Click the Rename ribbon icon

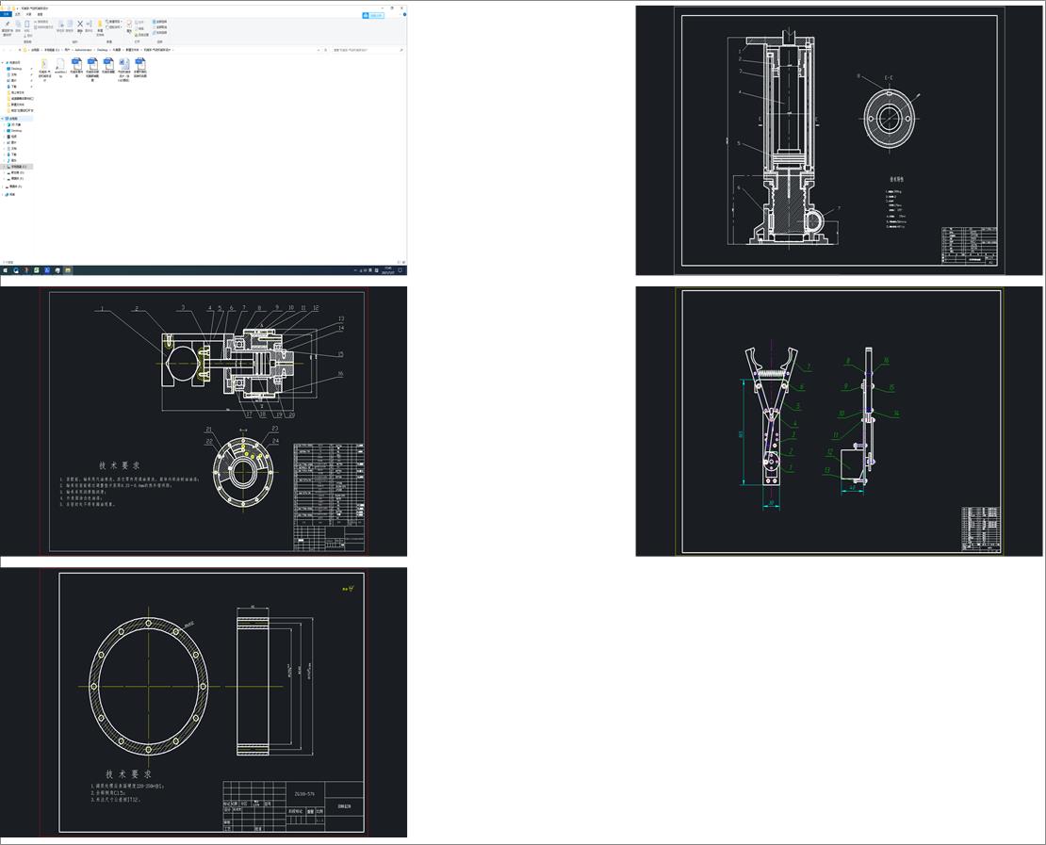tap(89, 24)
